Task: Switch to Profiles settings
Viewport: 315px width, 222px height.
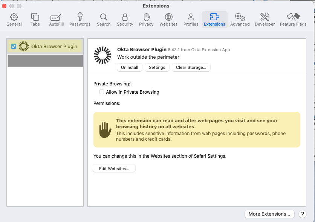Action: pos(191,20)
